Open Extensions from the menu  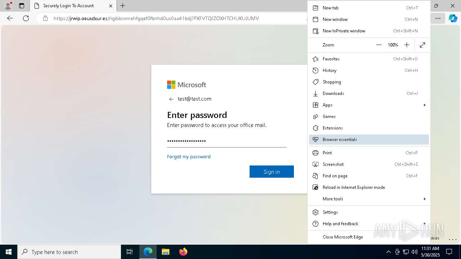coord(369,128)
